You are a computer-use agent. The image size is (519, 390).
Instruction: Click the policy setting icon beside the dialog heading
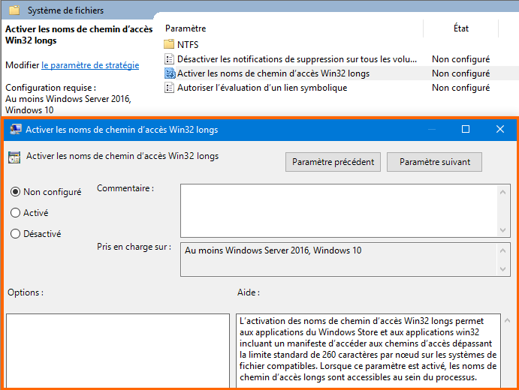tap(14, 157)
